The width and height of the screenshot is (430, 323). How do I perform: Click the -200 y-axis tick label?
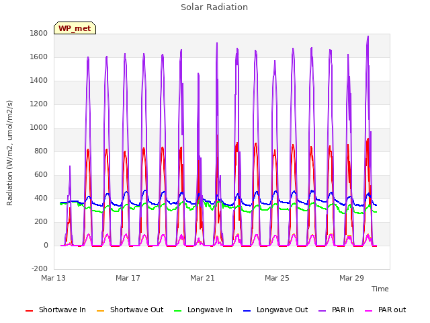(40, 269)
